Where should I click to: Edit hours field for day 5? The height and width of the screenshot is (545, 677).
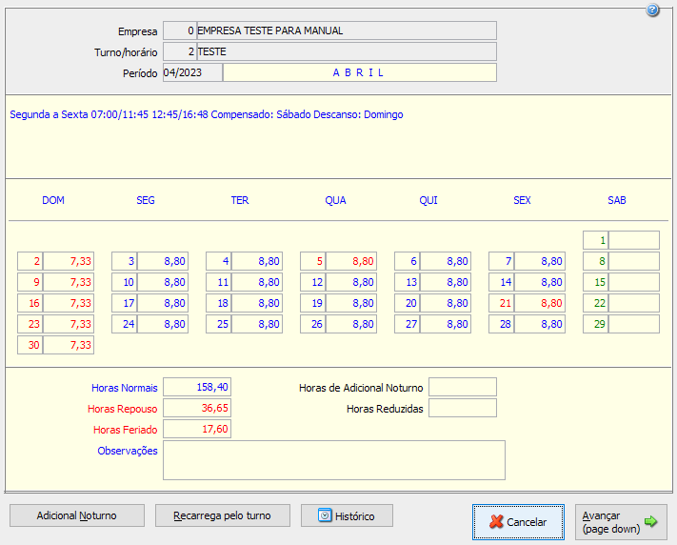tap(351, 261)
